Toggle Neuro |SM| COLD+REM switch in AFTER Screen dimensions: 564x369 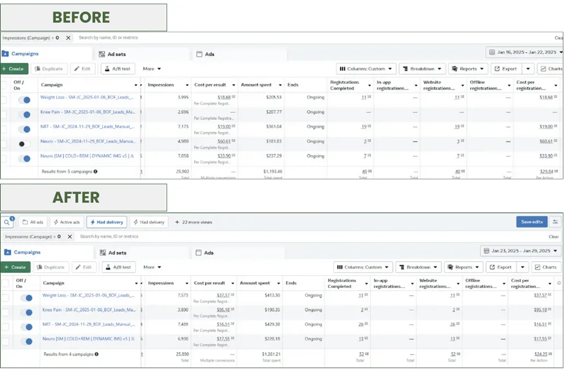(x=26, y=341)
